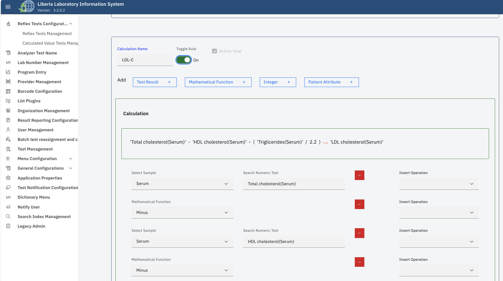The image size is (503, 281).
Task: Open Application Properties from sidebar
Action: [40, 178]
